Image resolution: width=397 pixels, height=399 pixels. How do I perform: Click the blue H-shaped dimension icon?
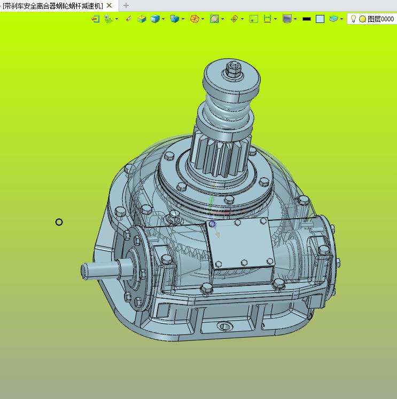[267, 19]
